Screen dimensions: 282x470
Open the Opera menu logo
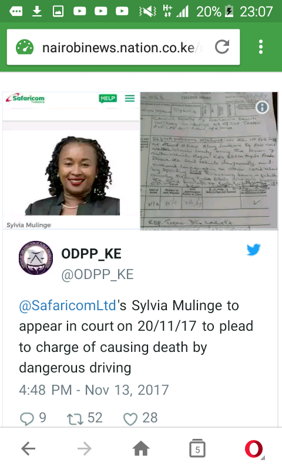[x=254, y=449]
